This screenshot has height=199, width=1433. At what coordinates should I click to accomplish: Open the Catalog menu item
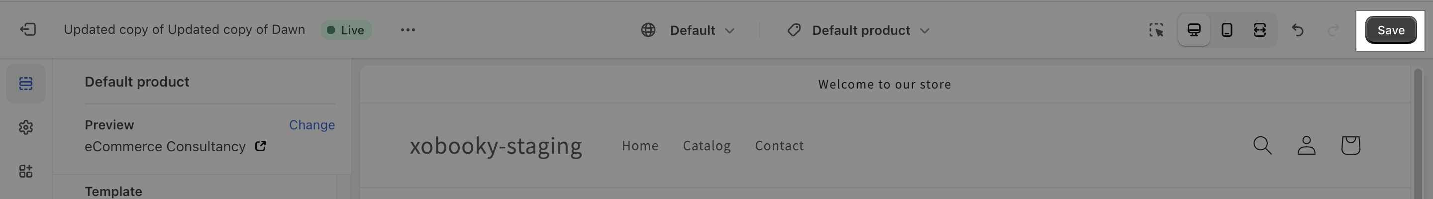pyautogui.click(x=707, y=146)
